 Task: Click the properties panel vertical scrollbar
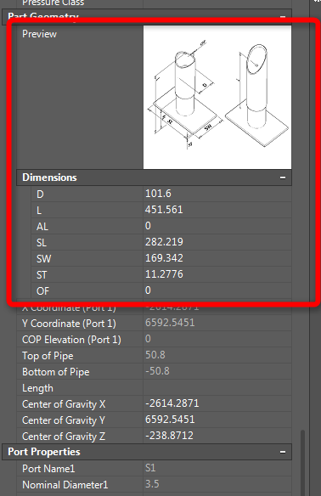click(302, 462)
